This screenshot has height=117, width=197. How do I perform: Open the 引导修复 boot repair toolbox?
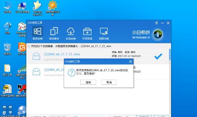tap(87, 33)
